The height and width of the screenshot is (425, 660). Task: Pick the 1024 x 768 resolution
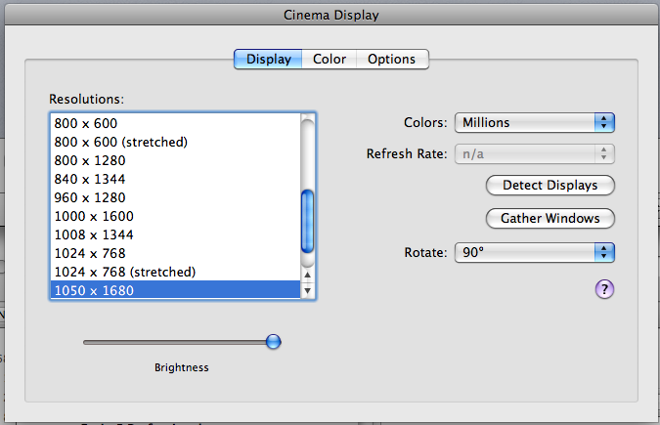[176, 253]
